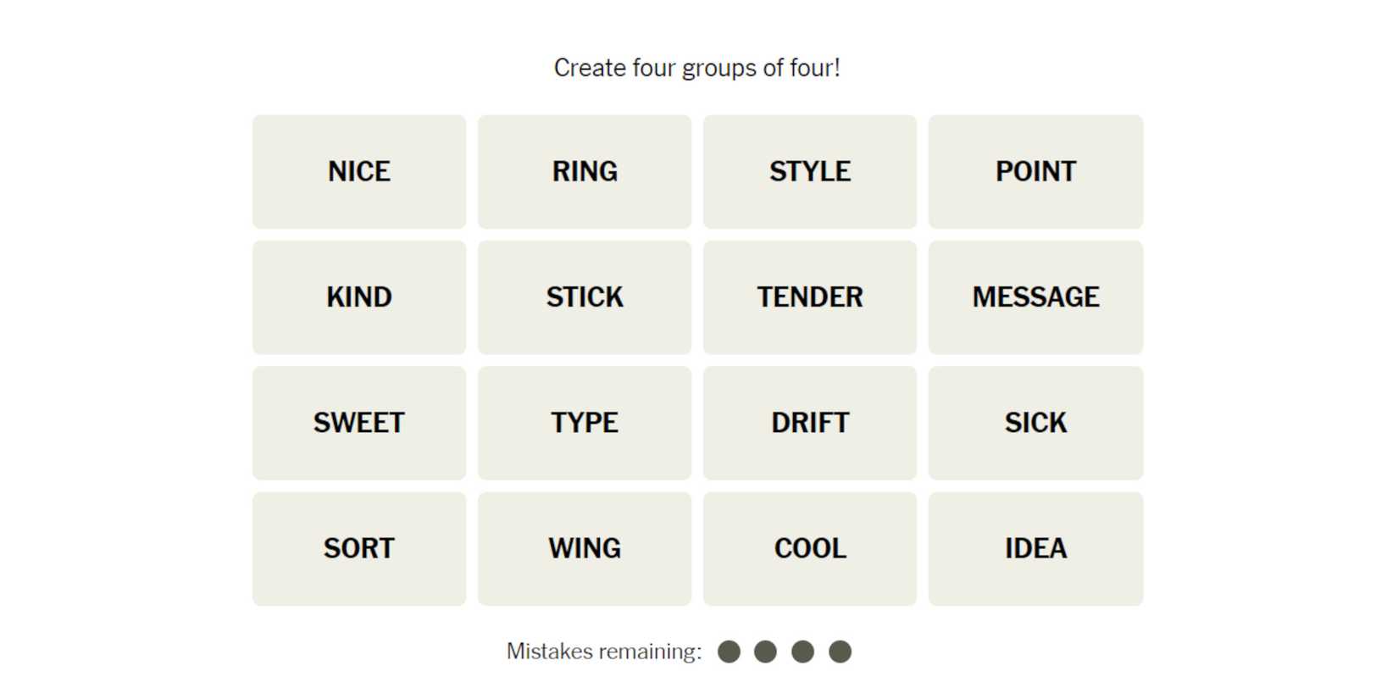Select the SWEET tile
The image size is (1398, 699).
pos(359,423)
